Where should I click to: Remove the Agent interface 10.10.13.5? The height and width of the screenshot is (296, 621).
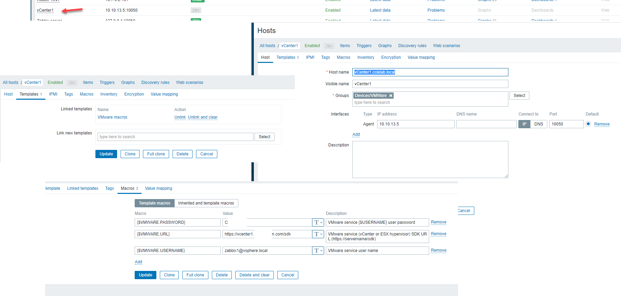pyautogui.click(x=602, y=124)
